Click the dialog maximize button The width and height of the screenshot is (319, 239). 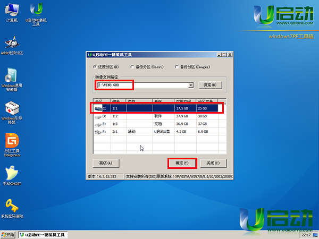tap(224, 55)
